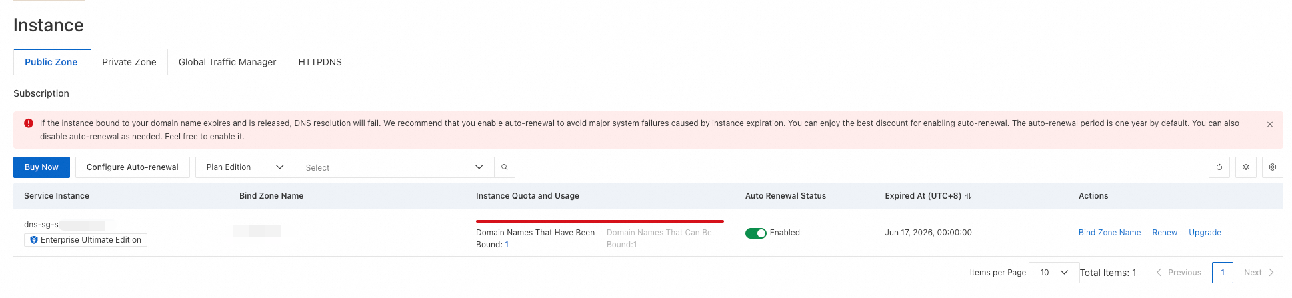Click the red alert icon in banner
The width and height of the screenshot is (1292, 298).
click(29, 123)
